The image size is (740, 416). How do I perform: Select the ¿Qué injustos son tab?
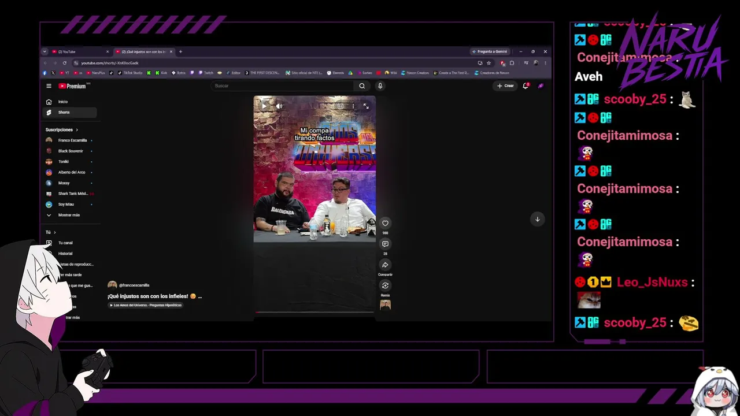[143, 51]
